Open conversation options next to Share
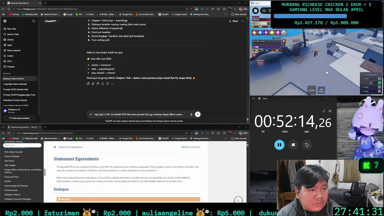Screen dimensions: 384x216 pos(242,21)
